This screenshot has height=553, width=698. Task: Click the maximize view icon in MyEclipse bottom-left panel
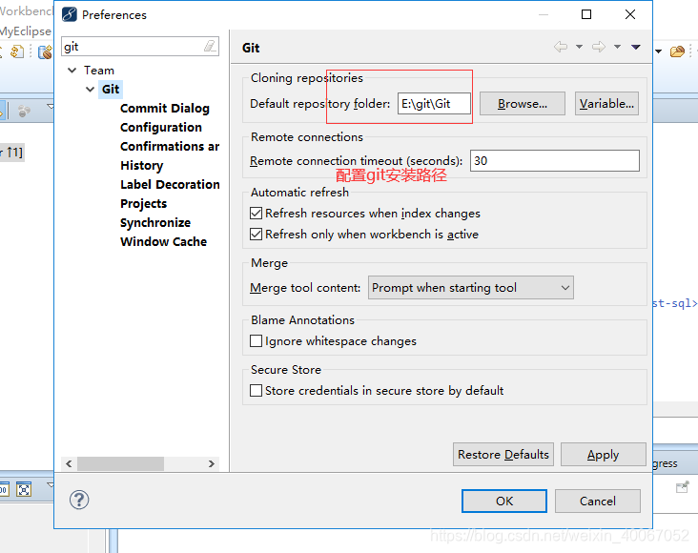(24, 489)
